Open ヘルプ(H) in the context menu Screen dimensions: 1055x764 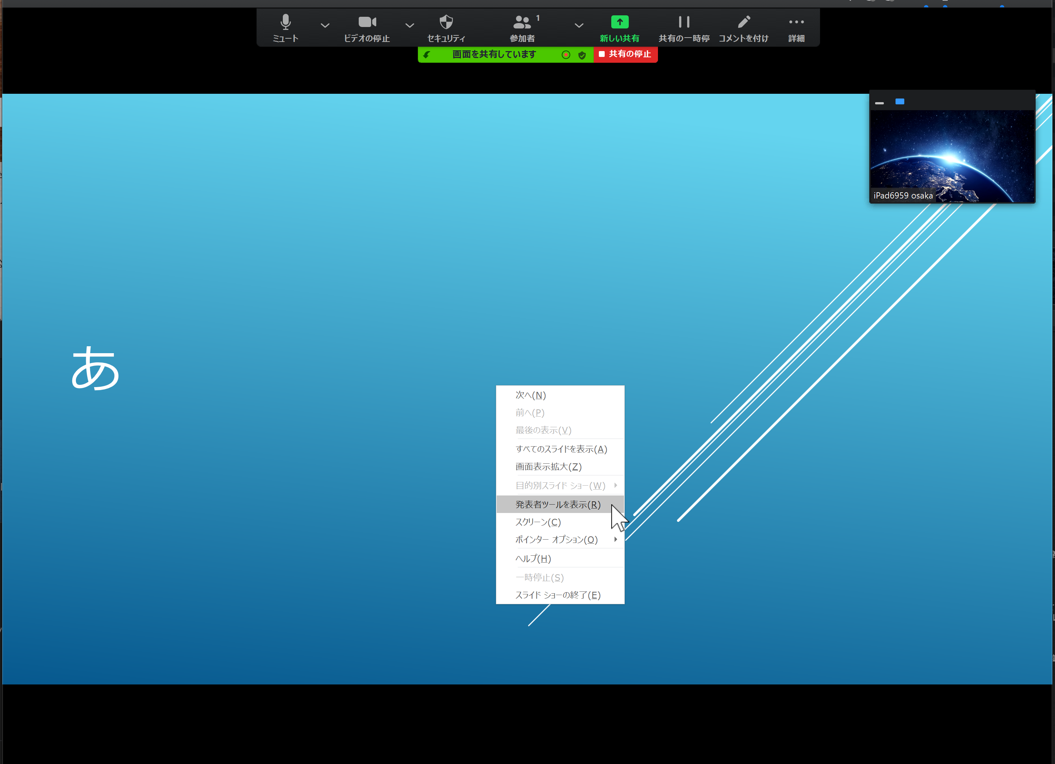(560, 558)
